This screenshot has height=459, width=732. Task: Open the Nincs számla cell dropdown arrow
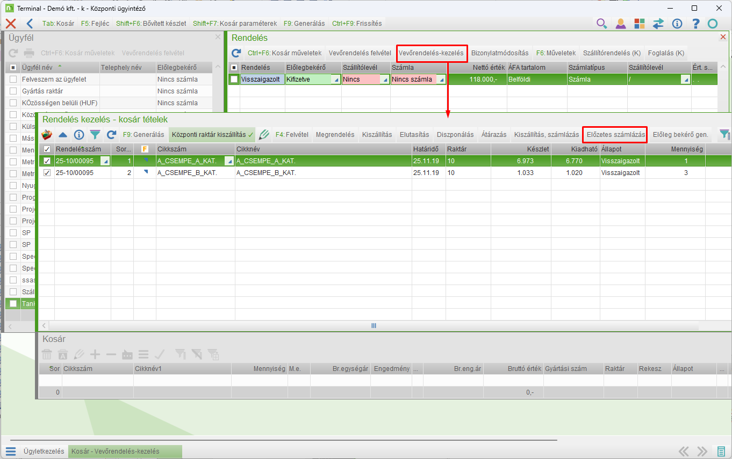pyautogui.click(x=442, y=80)
